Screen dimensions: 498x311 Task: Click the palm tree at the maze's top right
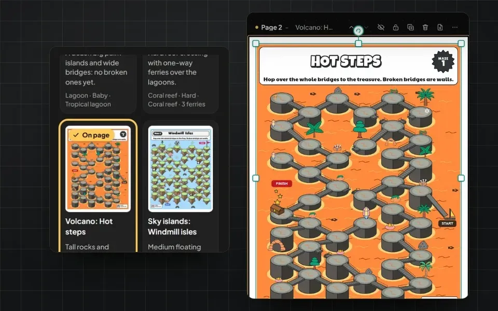(425, 96)
